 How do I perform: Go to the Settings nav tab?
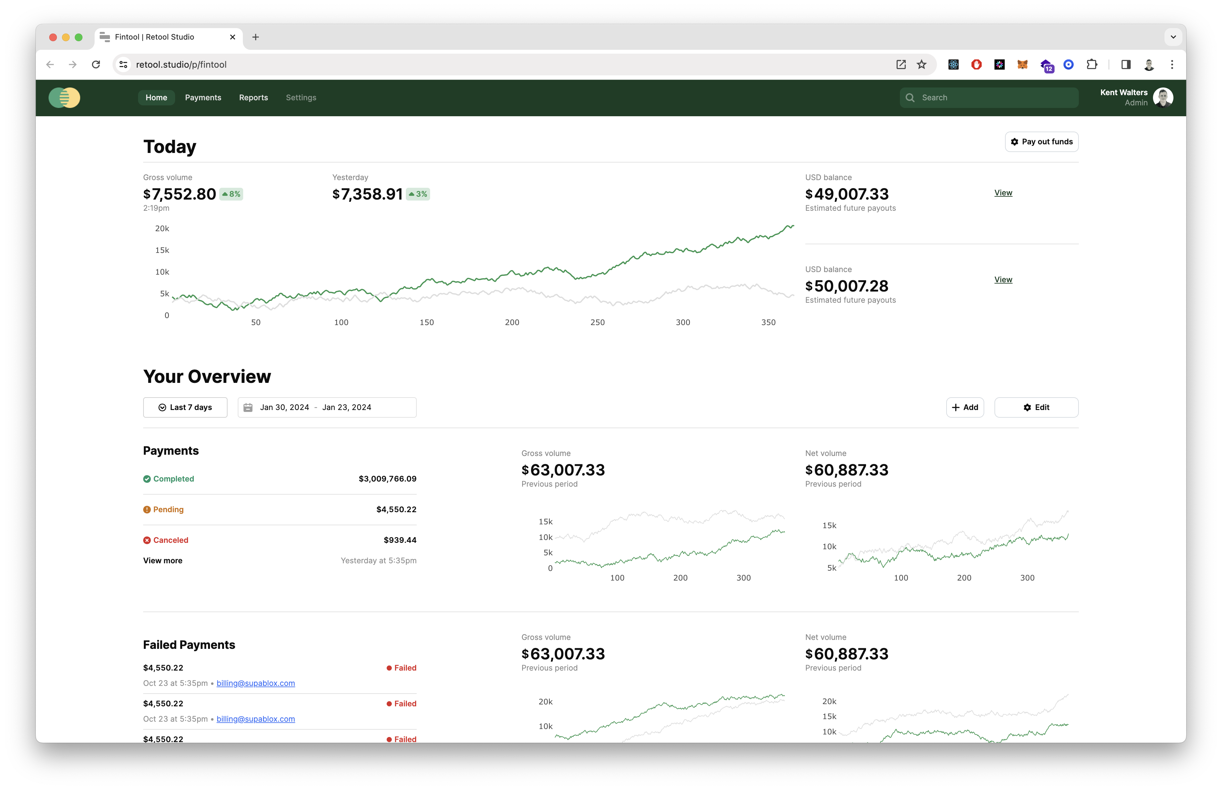[301, 97]
